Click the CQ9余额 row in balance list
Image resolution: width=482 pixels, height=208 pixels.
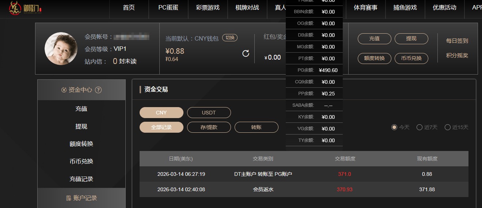(314, 82)
